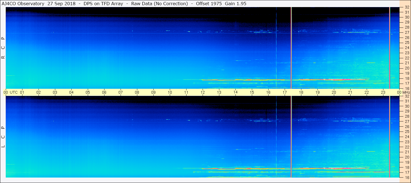Select the 31 MHz tick in LCP panel
This screenshot has width=411, height=183.
click(407, 101)
